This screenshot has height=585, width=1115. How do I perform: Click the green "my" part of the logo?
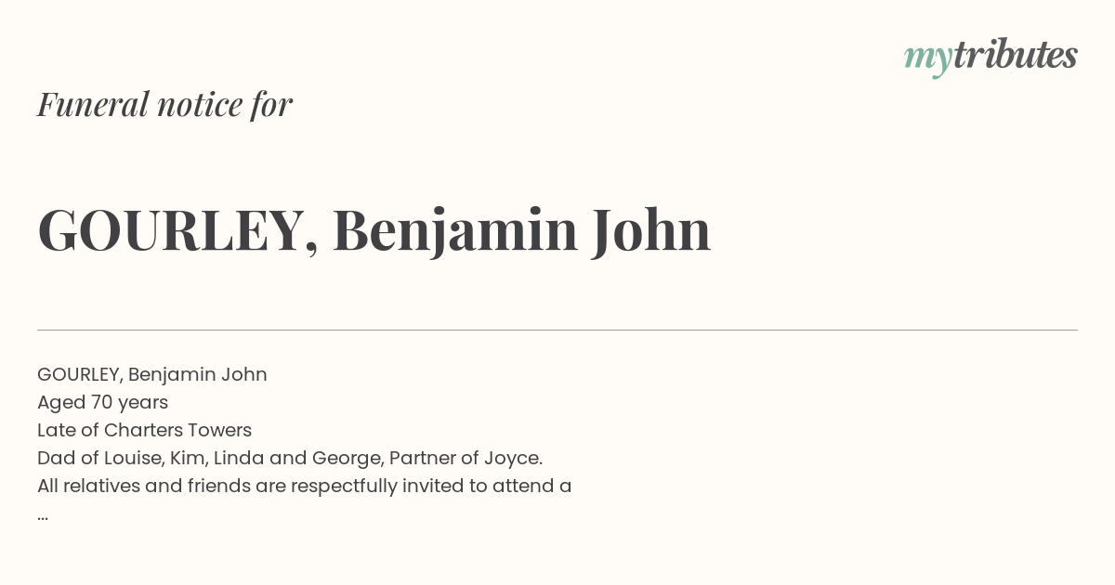[928, 59]
